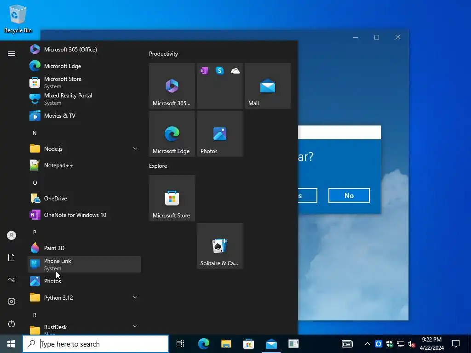
Task: Click the muted volume tray icon
Action: pos(412,344)
